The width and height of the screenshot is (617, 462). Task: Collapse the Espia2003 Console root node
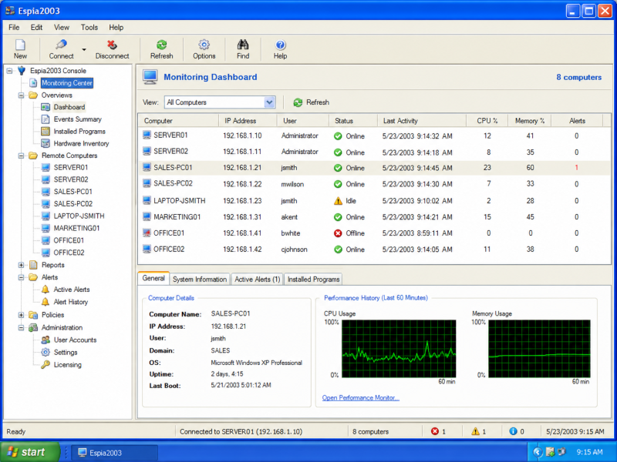click(x=9, y=71)
